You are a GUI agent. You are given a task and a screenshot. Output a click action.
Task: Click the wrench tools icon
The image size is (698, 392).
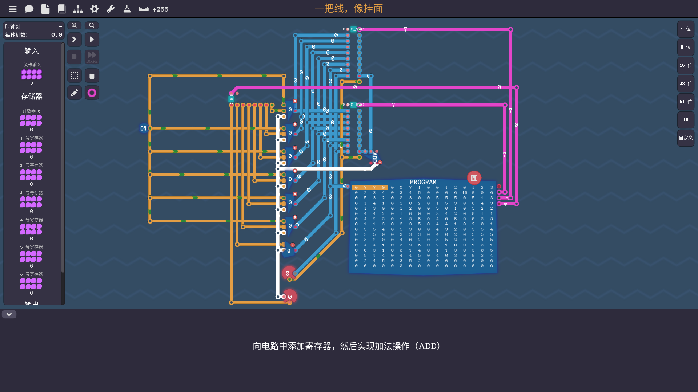(111, 9)
